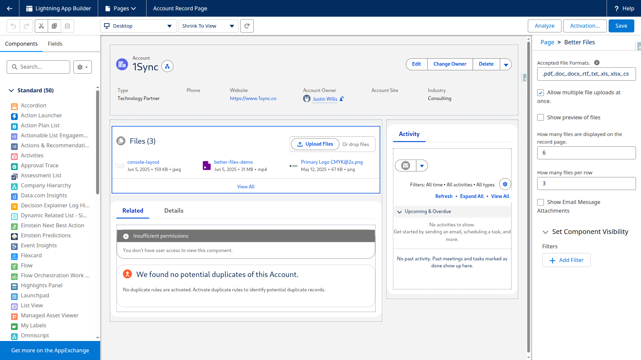The width and height of the screenshot is (641, 360).
Task: Switch to the Fields tab
Action: [55, 44]
